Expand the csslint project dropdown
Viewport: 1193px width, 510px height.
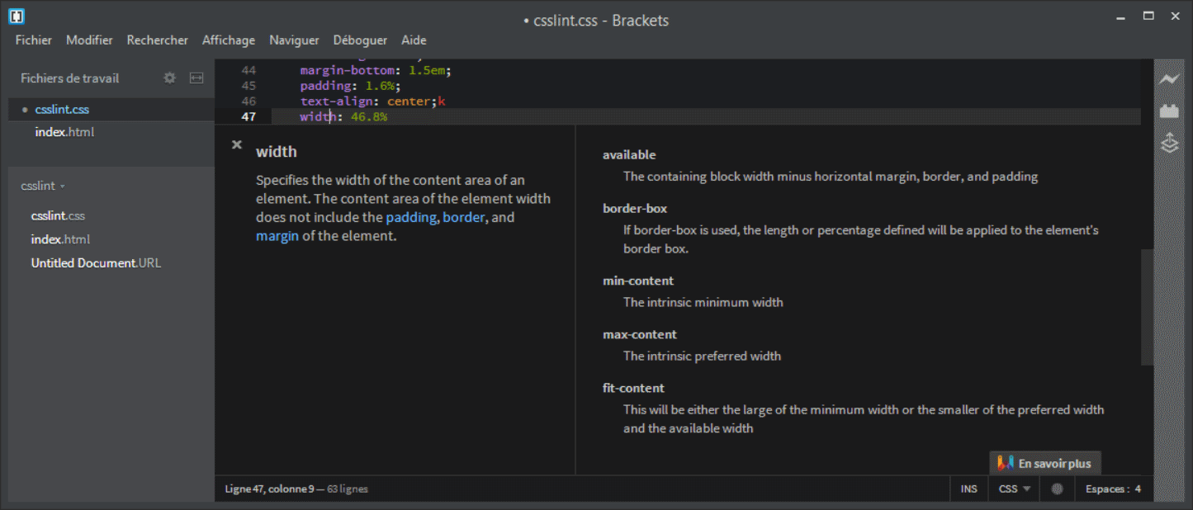click(x=43, y=186)
